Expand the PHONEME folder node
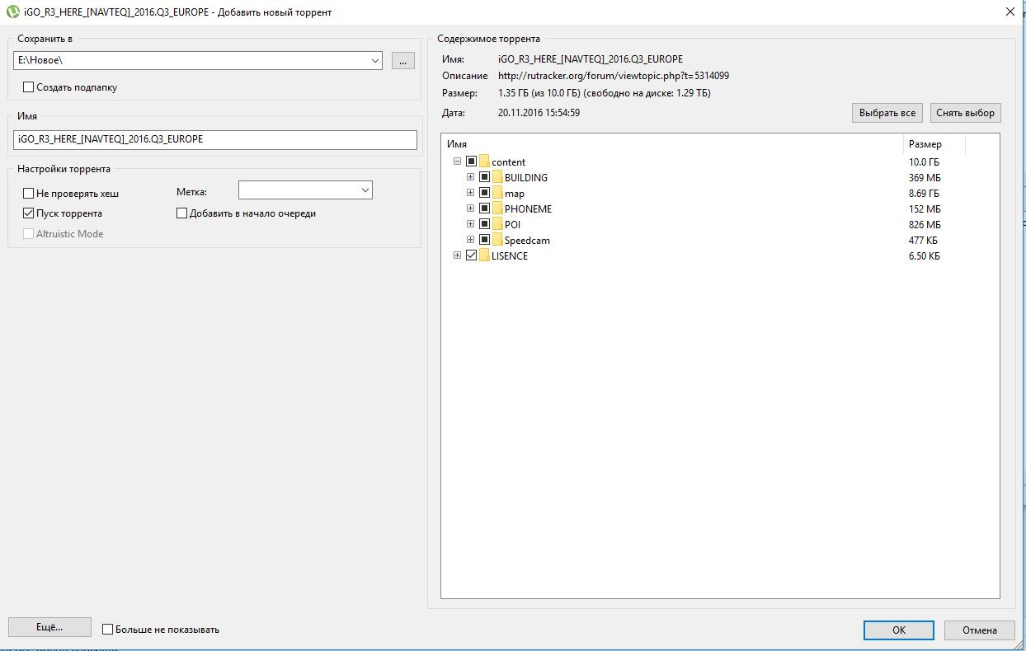The width and height of the screenshot is (1026, 651). pyautogui.click(x=470, y=208)
